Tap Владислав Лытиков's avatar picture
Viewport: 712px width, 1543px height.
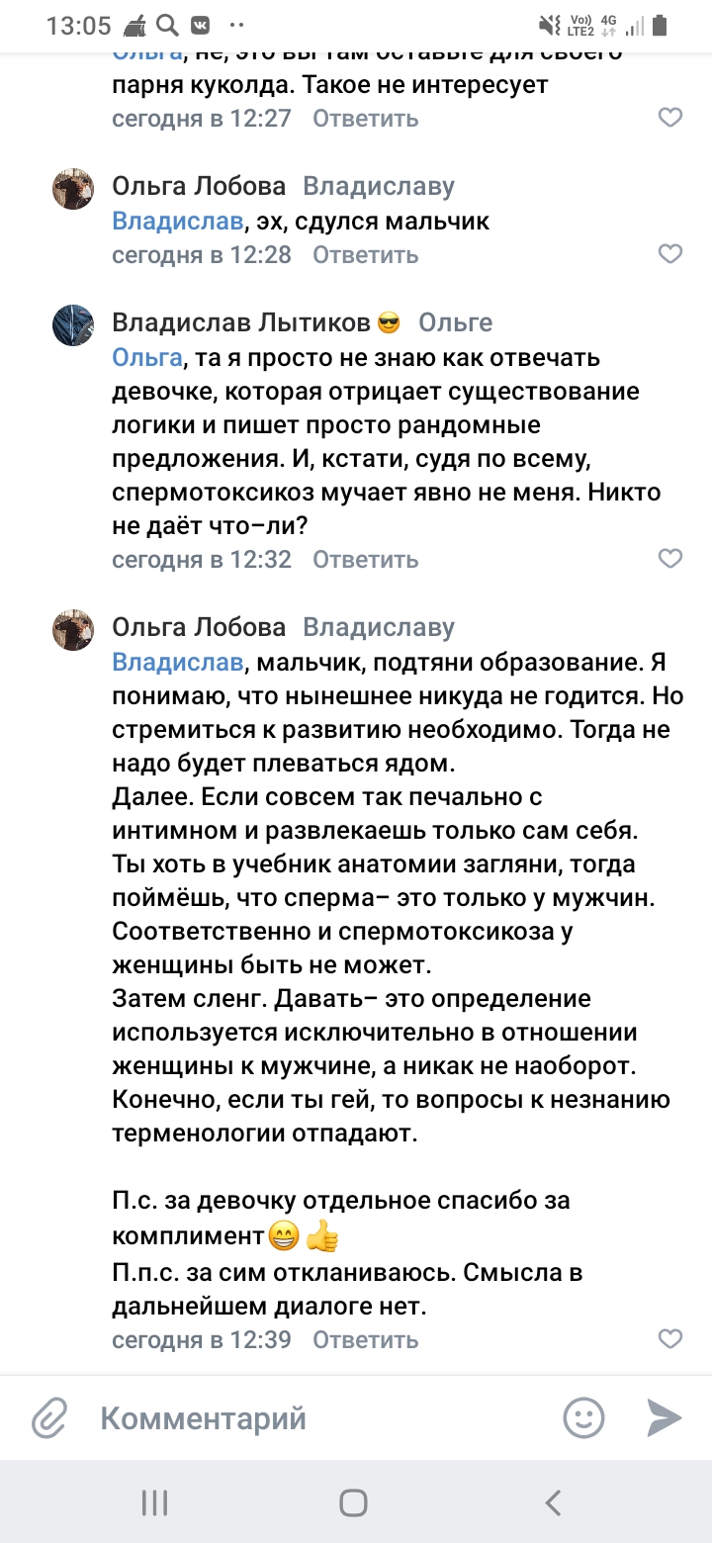point(73,326)
